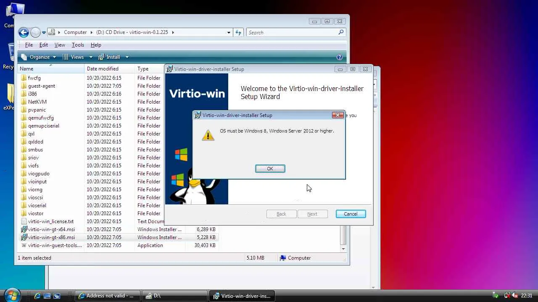This screenshot has width=538, height=302.
Task: Go back using Explorer's Back arrow
Action: (x=24, y=32)
